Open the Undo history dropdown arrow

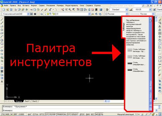tap(53, 10)
